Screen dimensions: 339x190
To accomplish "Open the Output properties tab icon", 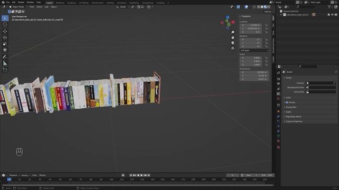I will [x=278, y=84].
